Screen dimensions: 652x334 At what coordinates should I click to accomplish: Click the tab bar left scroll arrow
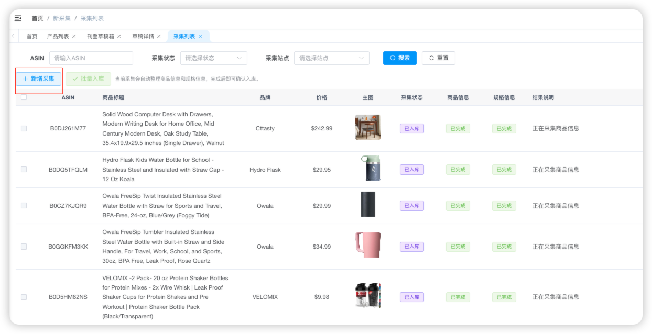pos(13,36)
